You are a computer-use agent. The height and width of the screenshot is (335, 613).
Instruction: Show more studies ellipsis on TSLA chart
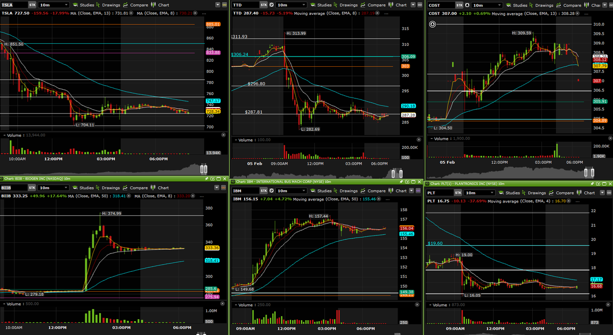click(x=204, y=14)
